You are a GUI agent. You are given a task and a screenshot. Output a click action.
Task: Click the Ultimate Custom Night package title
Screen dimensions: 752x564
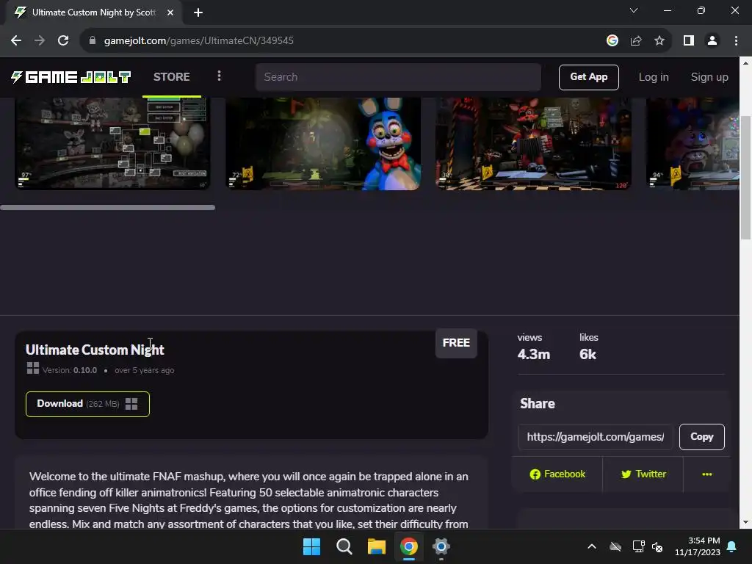pos(95,350)
